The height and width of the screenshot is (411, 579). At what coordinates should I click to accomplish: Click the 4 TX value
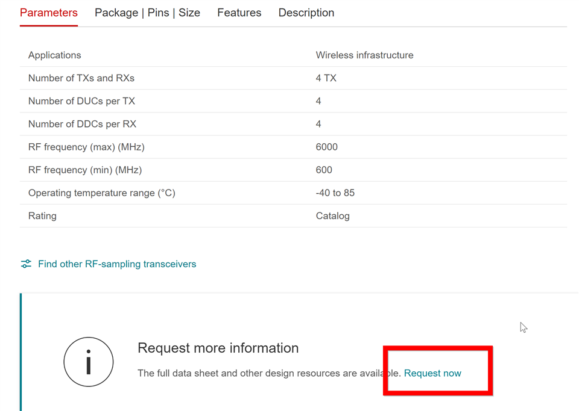pyautogui.click(x=326, y=78)
